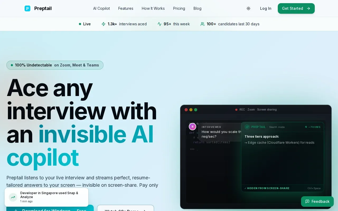Click the 100% Undetectable badge
Screen dimensions: 338x211
55,65
